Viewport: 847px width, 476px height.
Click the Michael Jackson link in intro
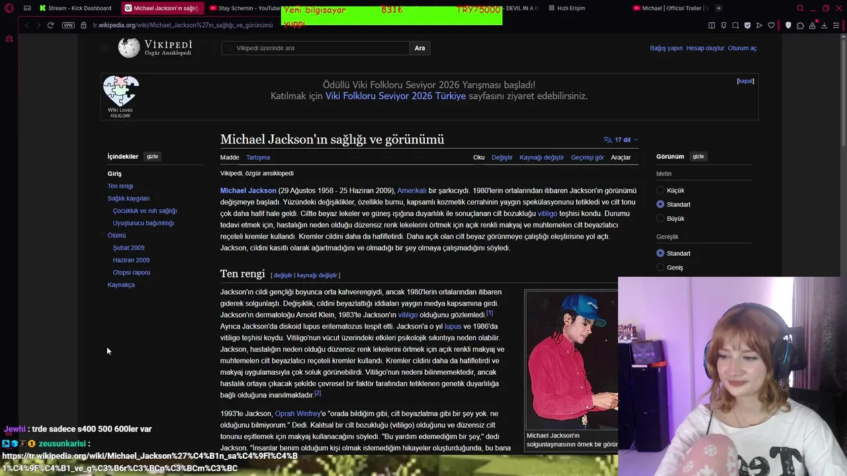pyautogui.click(x=248, y=190)
